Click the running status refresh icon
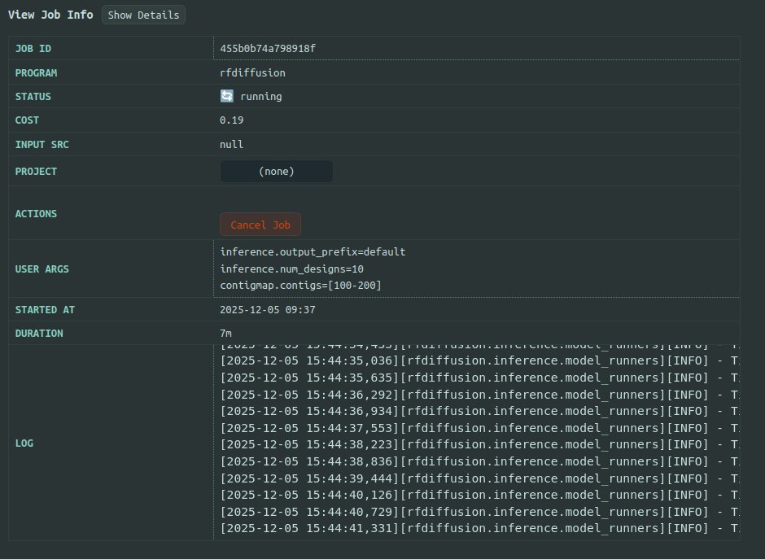 [x=227, y=96]
